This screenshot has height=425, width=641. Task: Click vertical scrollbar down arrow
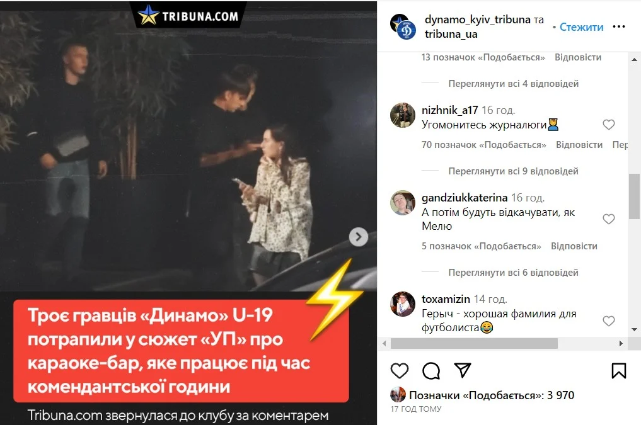coord(635,329)
